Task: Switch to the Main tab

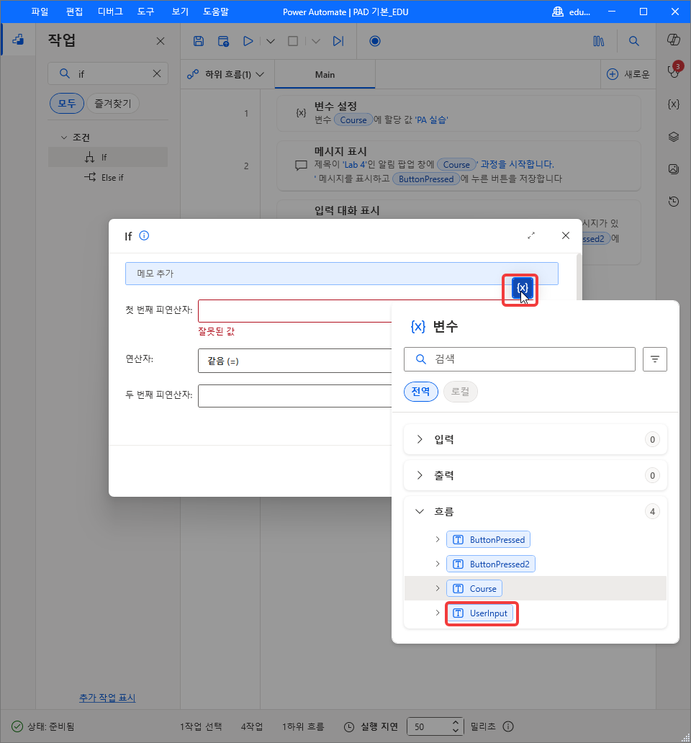Action: point(325,74)
